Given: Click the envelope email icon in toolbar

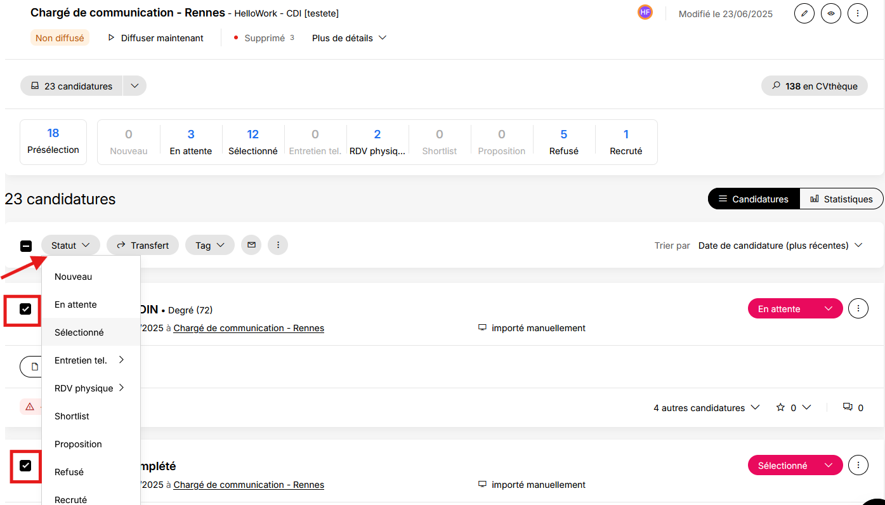Looking at the screenshot, I should click(x=251, y=245).
